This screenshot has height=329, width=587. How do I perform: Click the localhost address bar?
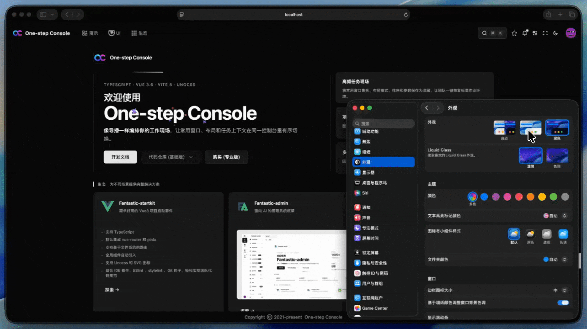[x=293, y=15]
